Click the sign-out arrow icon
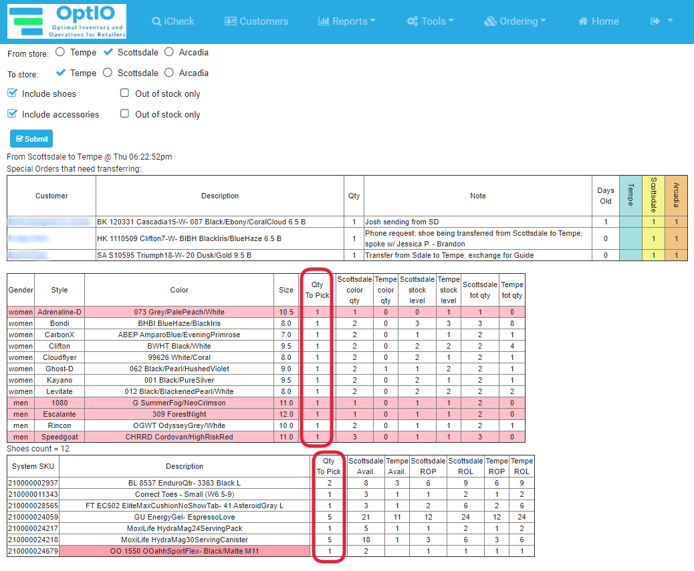 pyautogui.click(x=656, y=20)
